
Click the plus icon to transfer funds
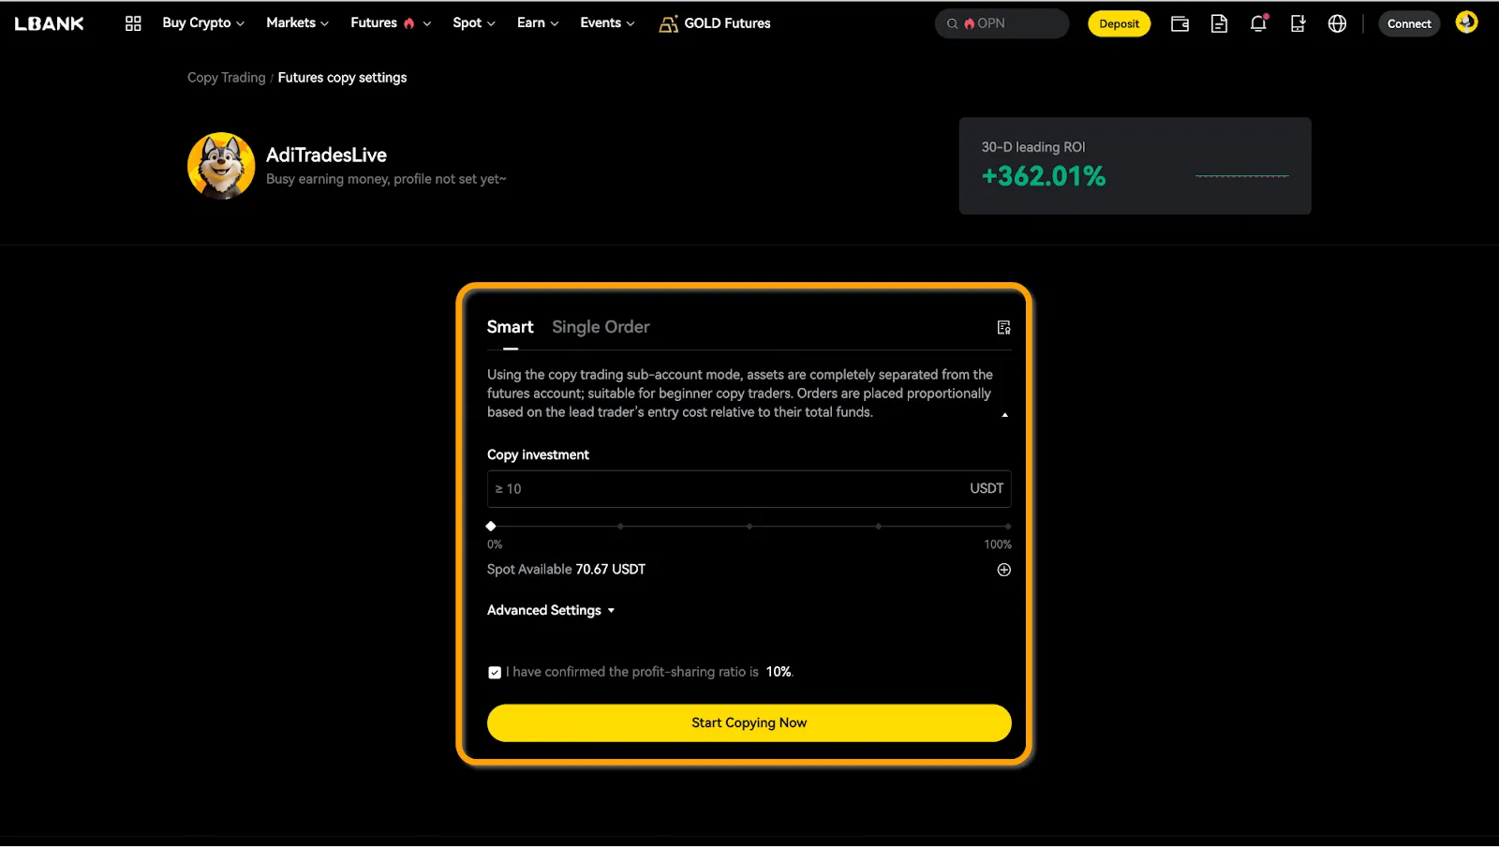1003,570
